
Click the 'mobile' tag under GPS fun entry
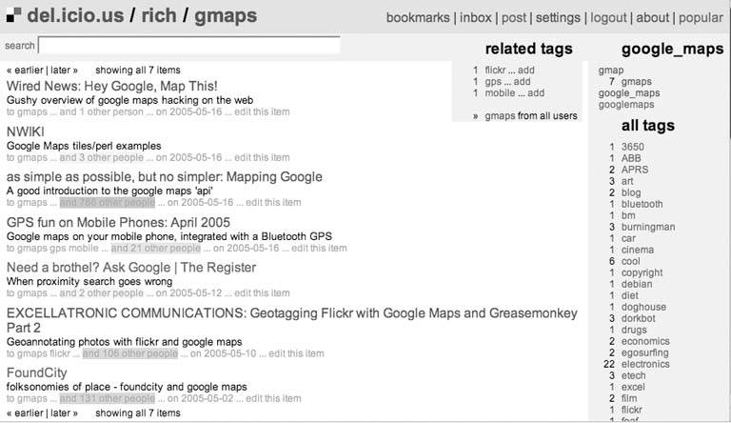pyautogui.click(x=84, y=248)
